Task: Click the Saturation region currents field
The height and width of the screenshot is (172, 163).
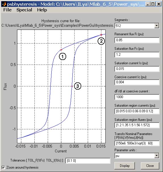Action: point(137,111)
